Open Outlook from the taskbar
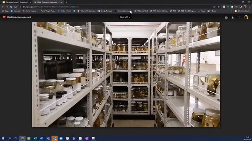Image resolution: width=252 pixels, height=141 pixels. click(x=54, y=138)
